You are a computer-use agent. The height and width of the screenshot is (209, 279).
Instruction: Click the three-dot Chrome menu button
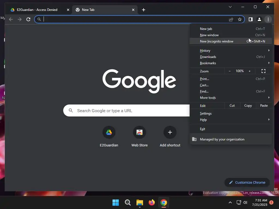tap(268, 19)
